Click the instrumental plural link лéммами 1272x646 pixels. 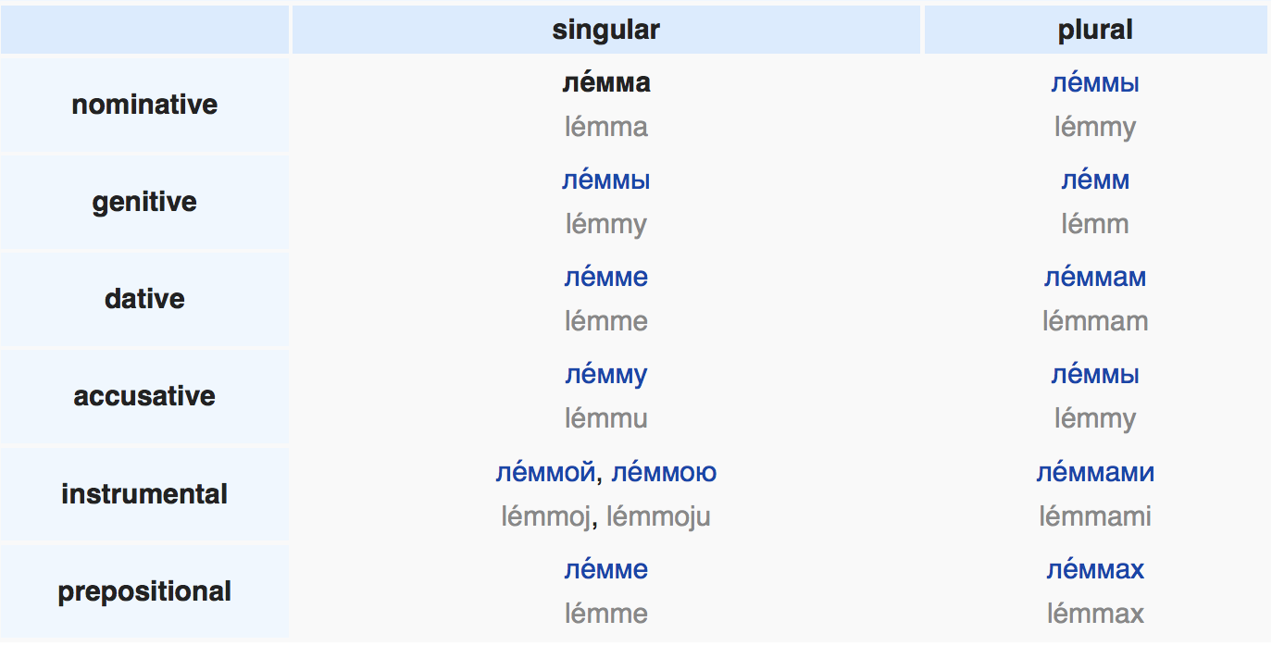pyautogui.click(x=1094, y=473)
